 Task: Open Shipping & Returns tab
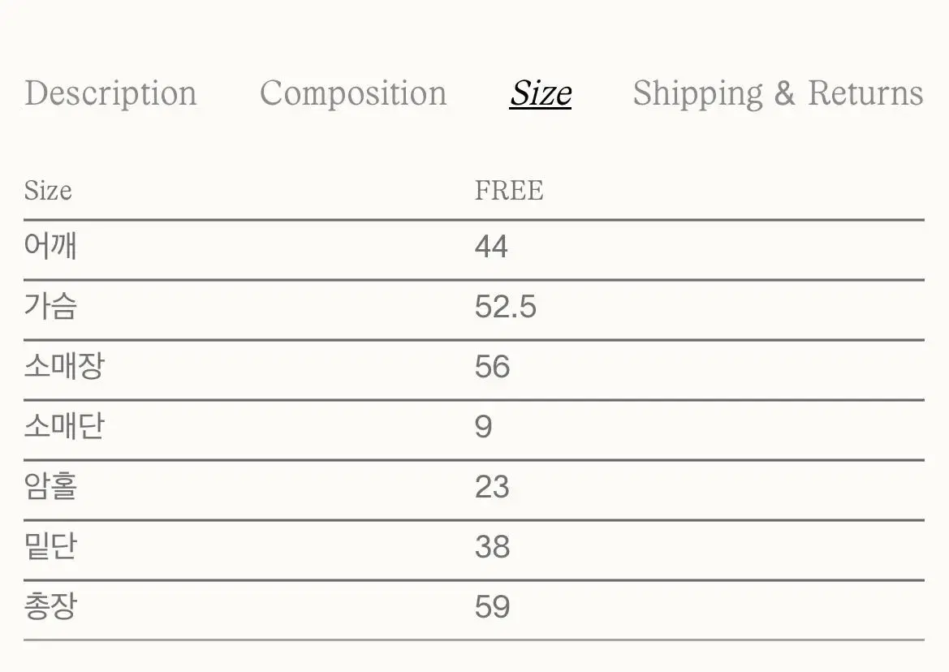tap(779, 94)
